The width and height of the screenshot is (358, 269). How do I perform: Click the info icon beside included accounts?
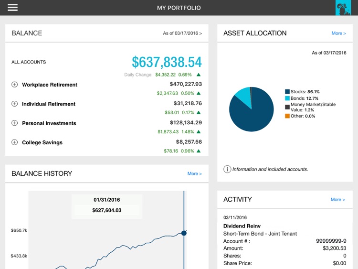(x=227, y=169)
